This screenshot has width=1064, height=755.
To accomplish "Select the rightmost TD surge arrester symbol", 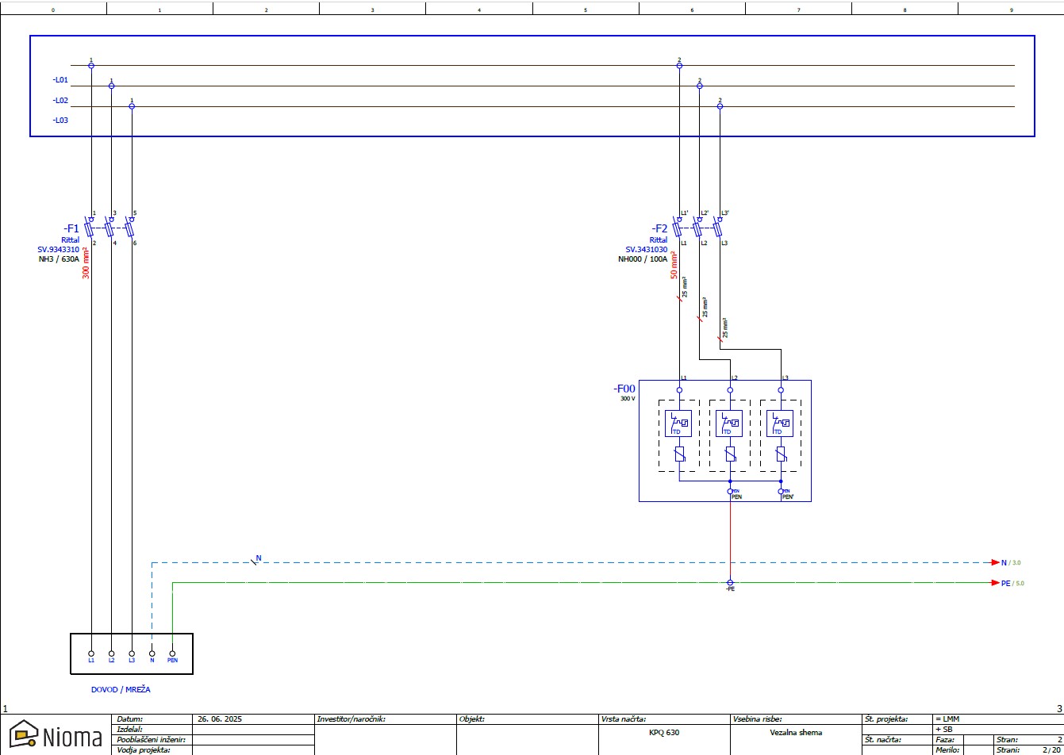I will click(782, 423).
